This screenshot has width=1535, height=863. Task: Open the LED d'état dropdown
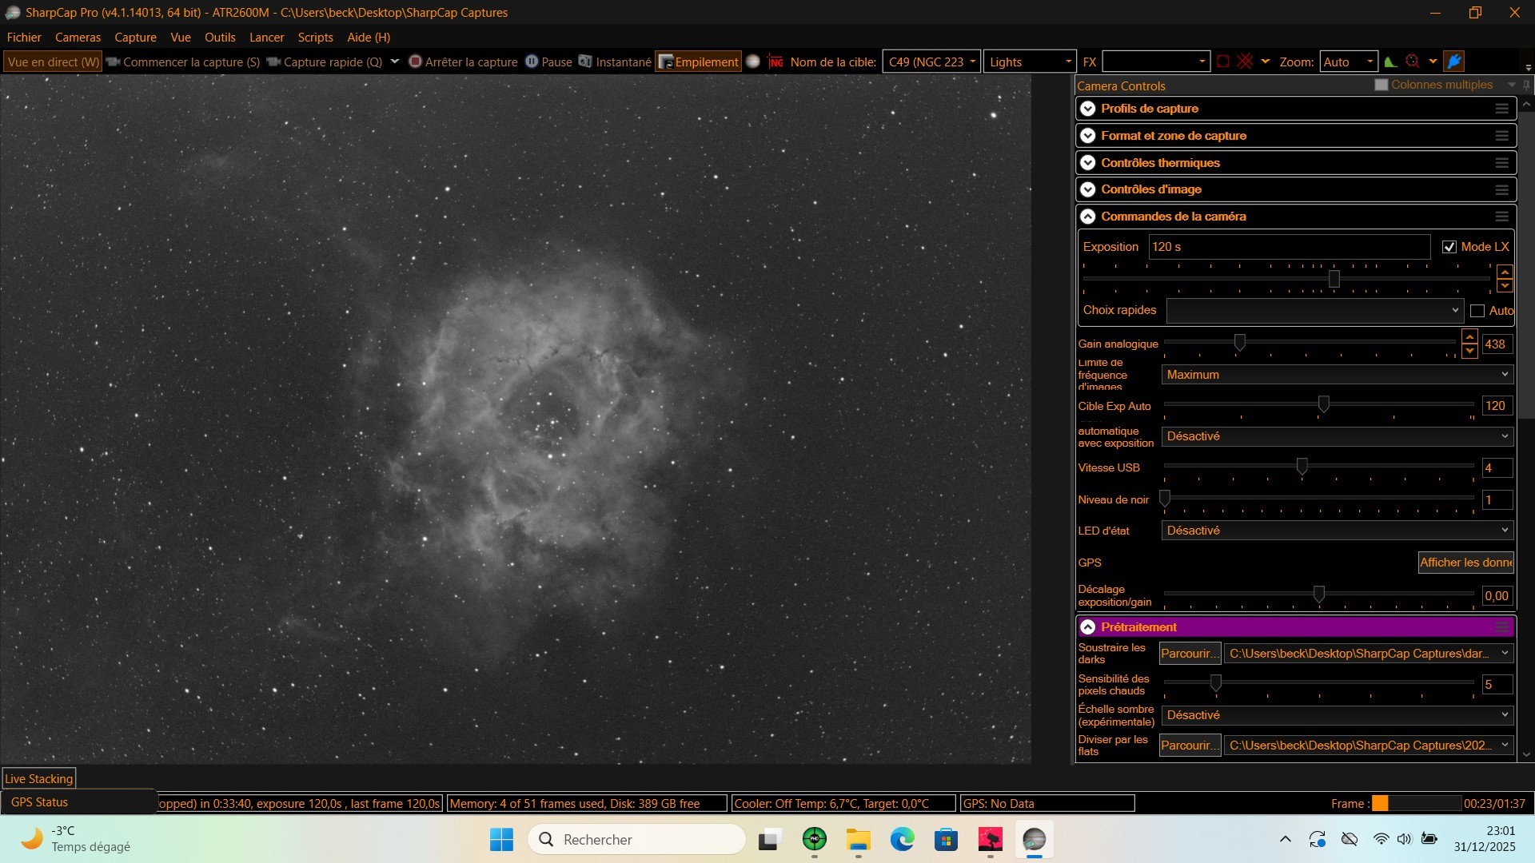[x=1337, y=531]
